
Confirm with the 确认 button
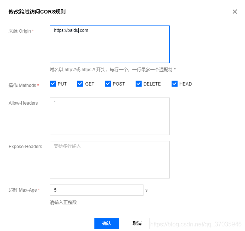point(107,223)
